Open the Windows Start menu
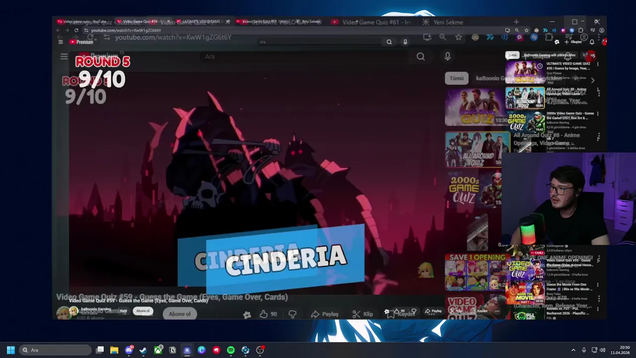Viewport: 636px width, 358px height. click(10, 350)
